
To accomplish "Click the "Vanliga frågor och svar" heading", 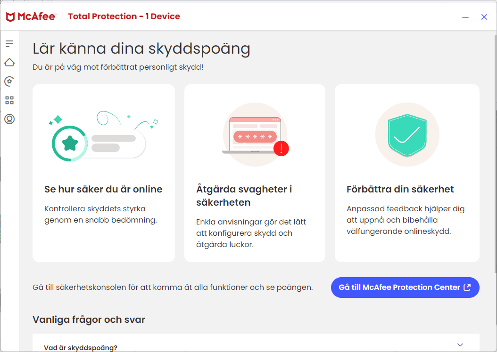I will coord(89,319).
